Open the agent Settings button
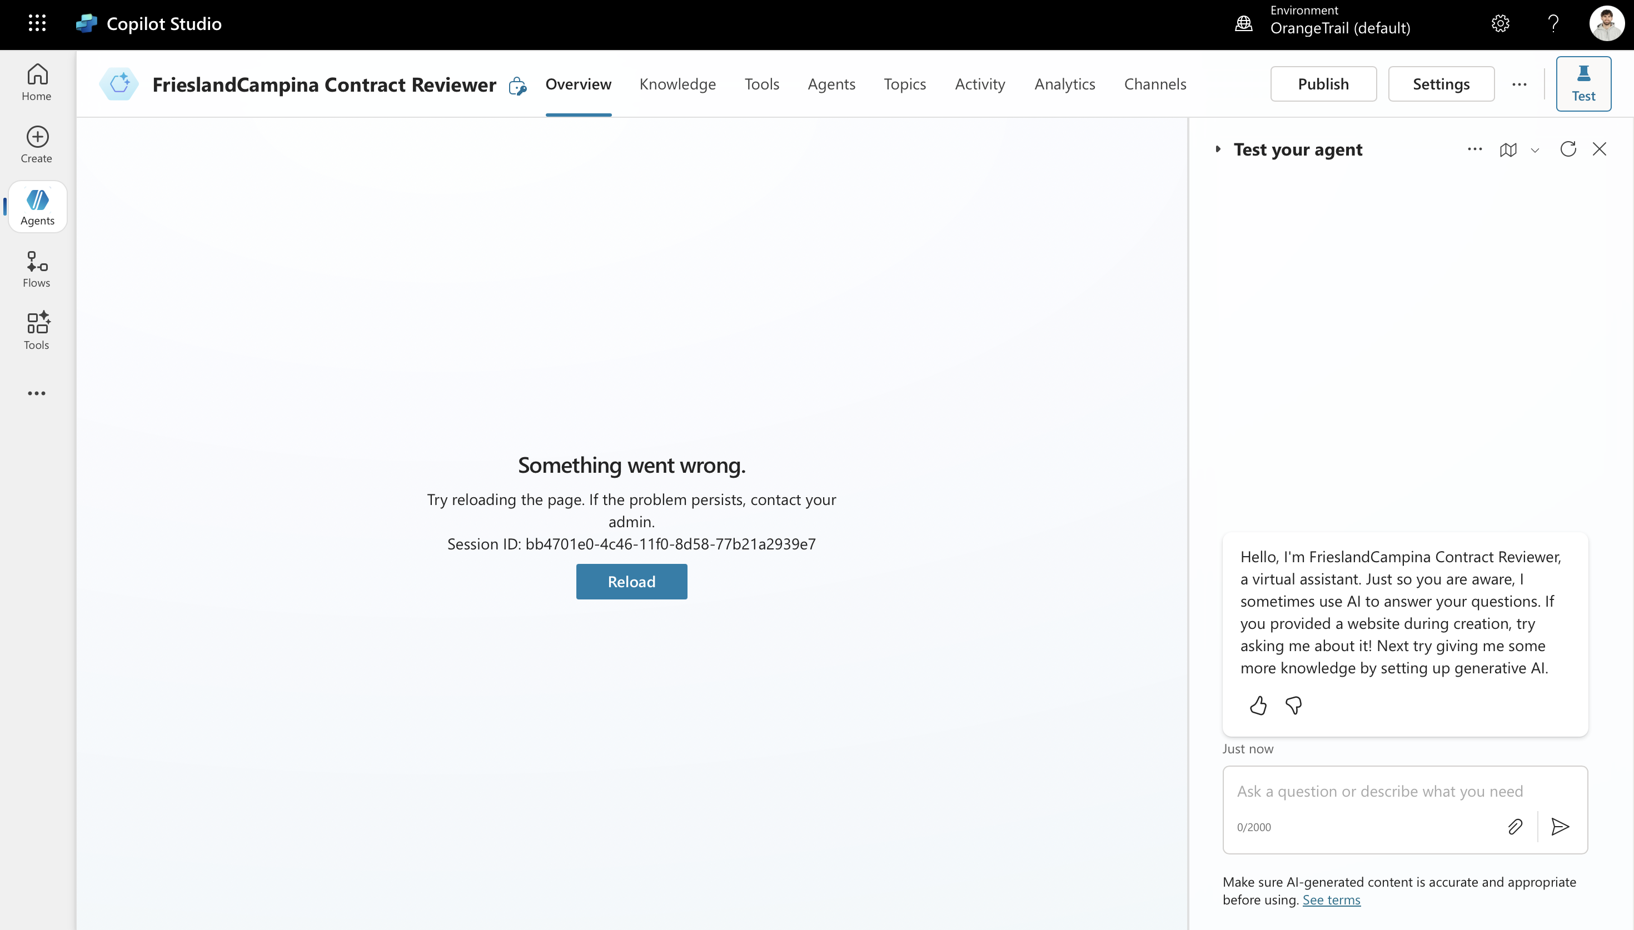The height and width of the screenshot is (930, 1634). [x=1441, y=84]
